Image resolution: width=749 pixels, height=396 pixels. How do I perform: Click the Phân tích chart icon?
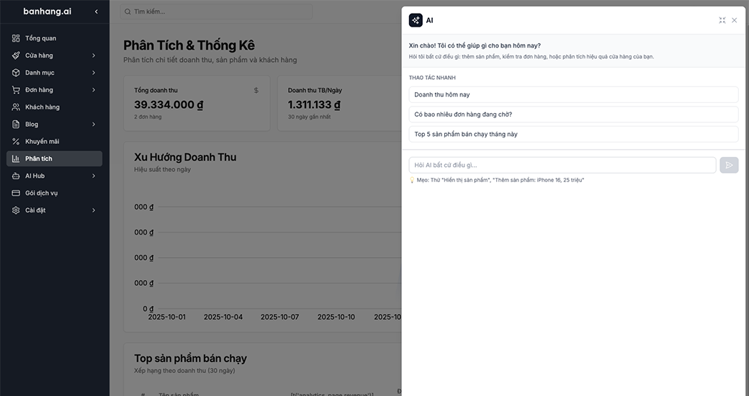16,158
